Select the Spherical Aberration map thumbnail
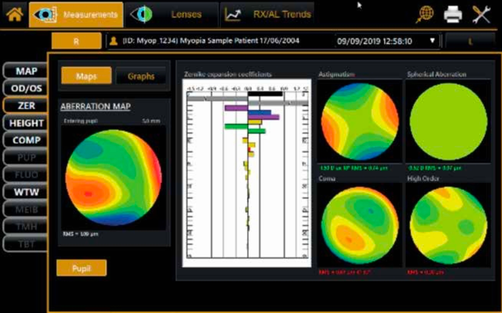Screen dimensions: 502x313 tap(448, 122)
